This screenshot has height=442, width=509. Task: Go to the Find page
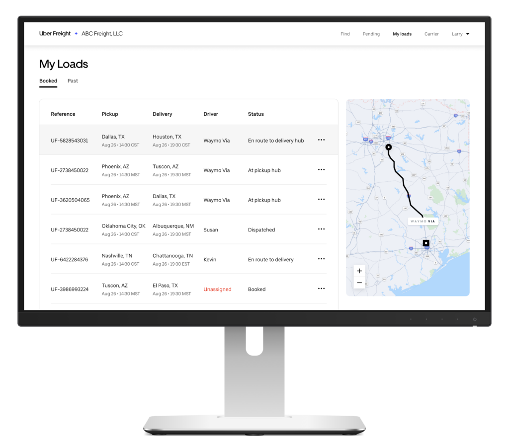pyautogui.click(x=345, y=34)
